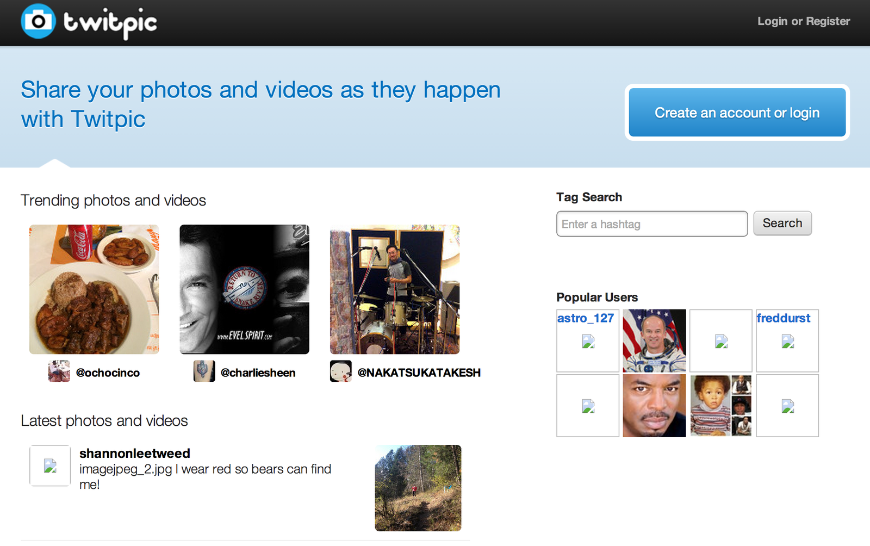Click Create an account or login button

pos(737,113)
